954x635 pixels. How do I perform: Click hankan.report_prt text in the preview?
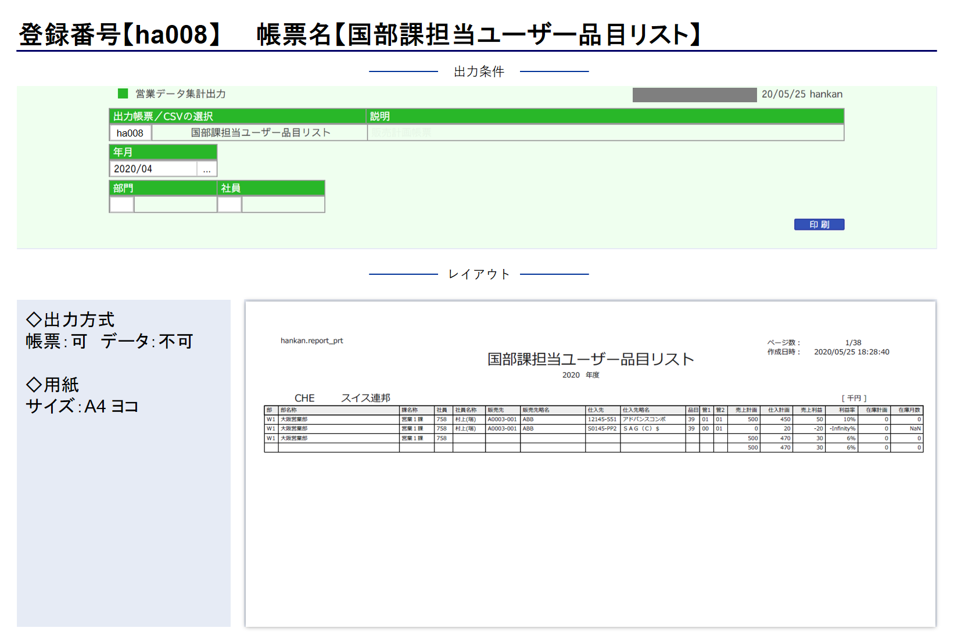pos(311,340)
